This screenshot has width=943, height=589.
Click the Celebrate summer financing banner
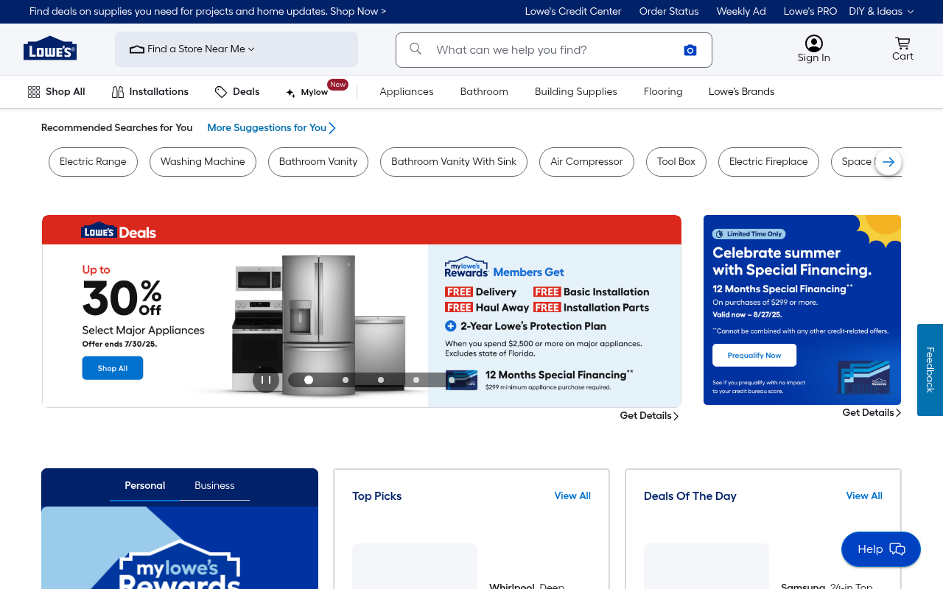(802, 310)
